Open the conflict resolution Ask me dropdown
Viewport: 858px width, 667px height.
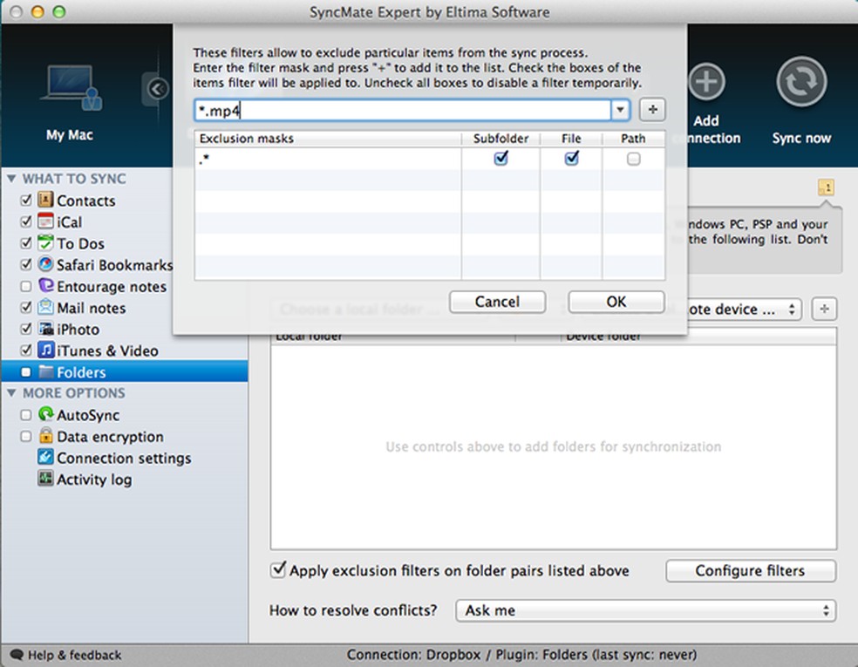[x=646, y=610]
